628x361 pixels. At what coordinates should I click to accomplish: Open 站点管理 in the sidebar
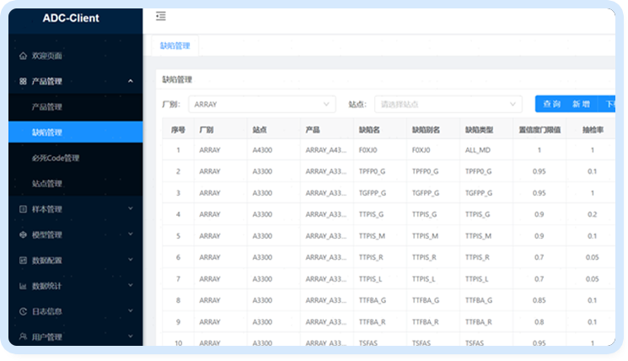pos(46,183)
